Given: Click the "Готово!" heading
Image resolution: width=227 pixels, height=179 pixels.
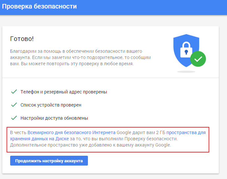Looking at the screenshot, I should pos(22,39).
